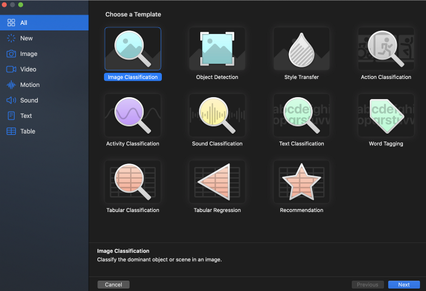Screen dimensions: 426x291
Task: Click the disabled Previous button
Action: 368,284
